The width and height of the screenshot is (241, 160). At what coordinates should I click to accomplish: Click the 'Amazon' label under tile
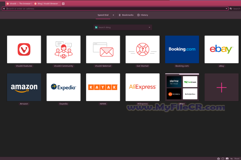(x=24, y=104)
